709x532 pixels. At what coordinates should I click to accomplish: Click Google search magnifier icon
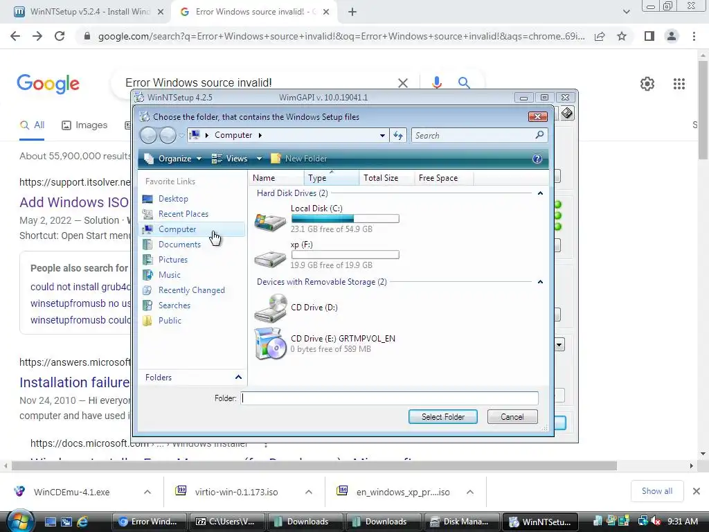(x=463, y=83)
